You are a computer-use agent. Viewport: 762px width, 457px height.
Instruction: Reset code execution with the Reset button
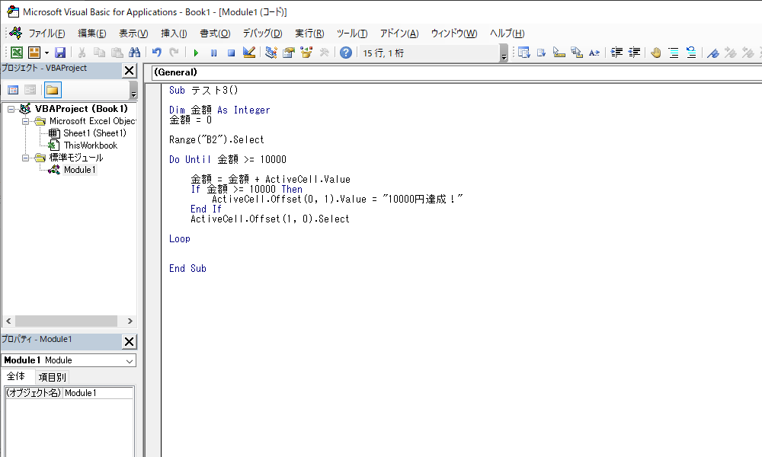tap(229, 52)
